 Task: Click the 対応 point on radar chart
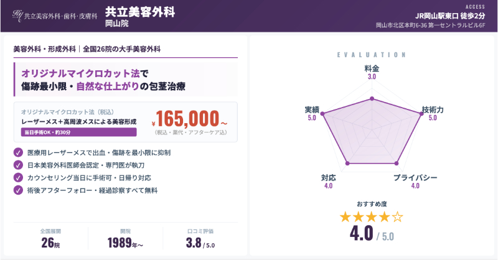pyautogui.click(x=347, y=164)
